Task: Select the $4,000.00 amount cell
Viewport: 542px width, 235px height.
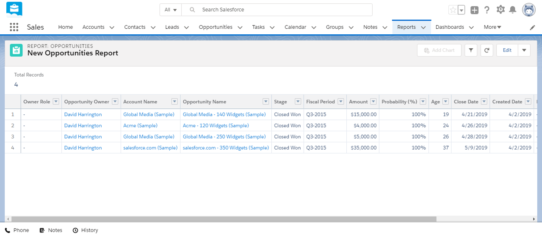Action: click(362, 125)
